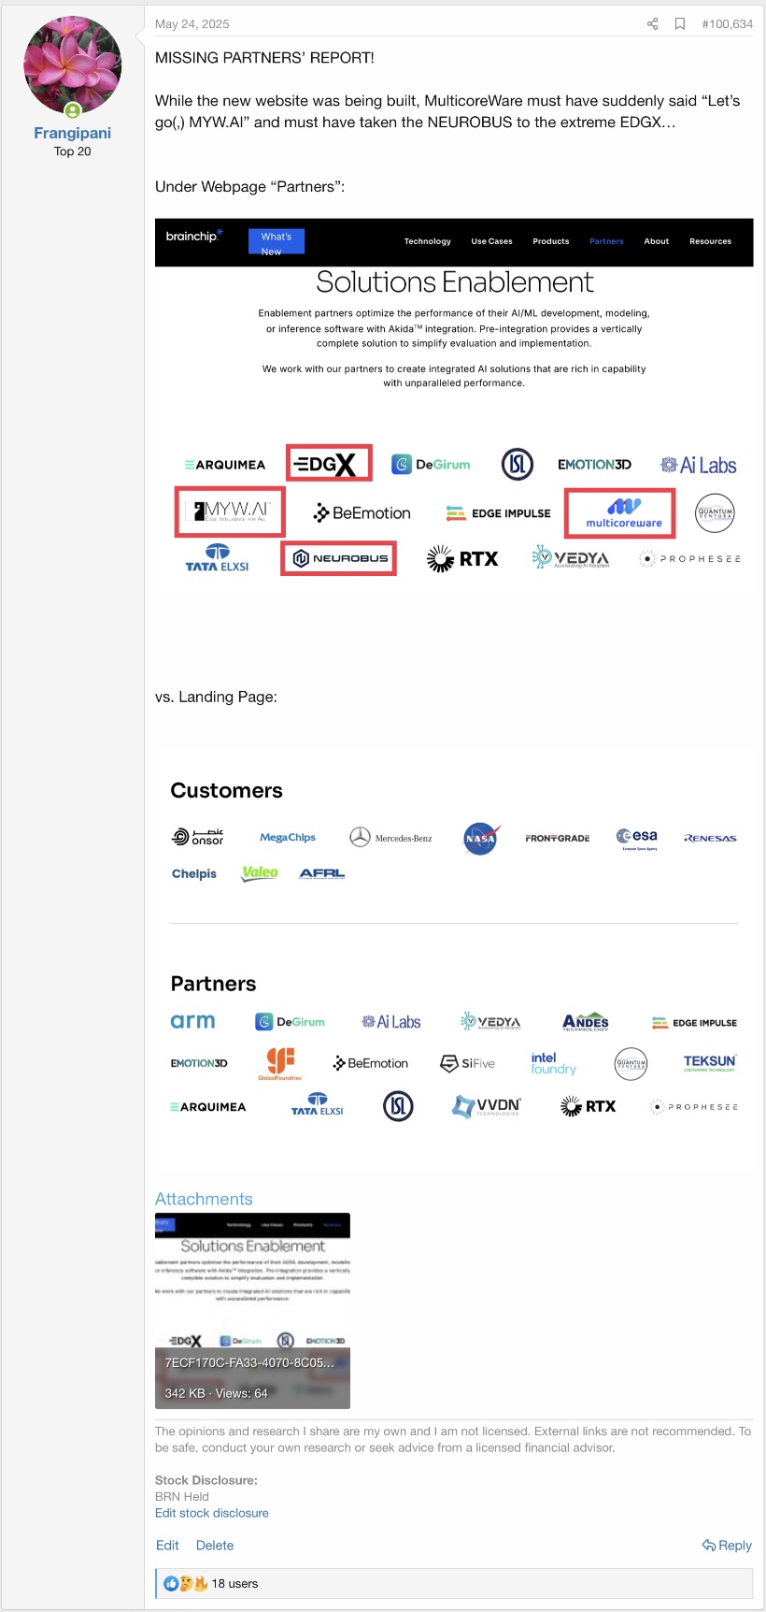Click the AFRL logo under Customers
Screen dimensions: 766x1612
tap(322, 873)
